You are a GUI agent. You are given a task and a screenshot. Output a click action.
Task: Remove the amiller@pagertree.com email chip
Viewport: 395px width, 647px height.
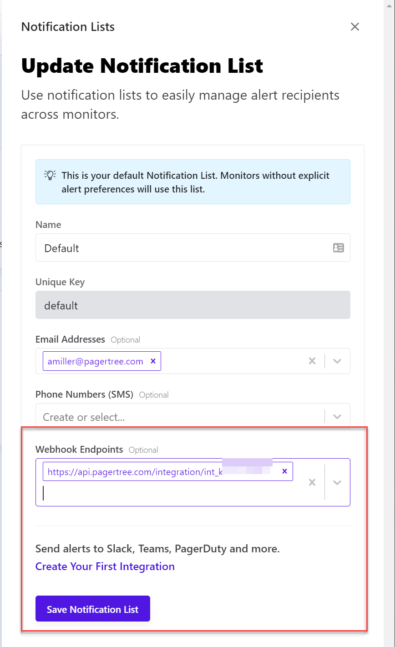(153, 361)
